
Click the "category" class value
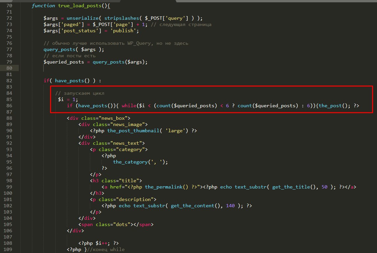click(130, 149)
